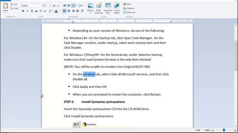This screenshot has height=133, width=238.
Task: Click "When you are prompted to restart" line
Action: (x=117, y=95)
